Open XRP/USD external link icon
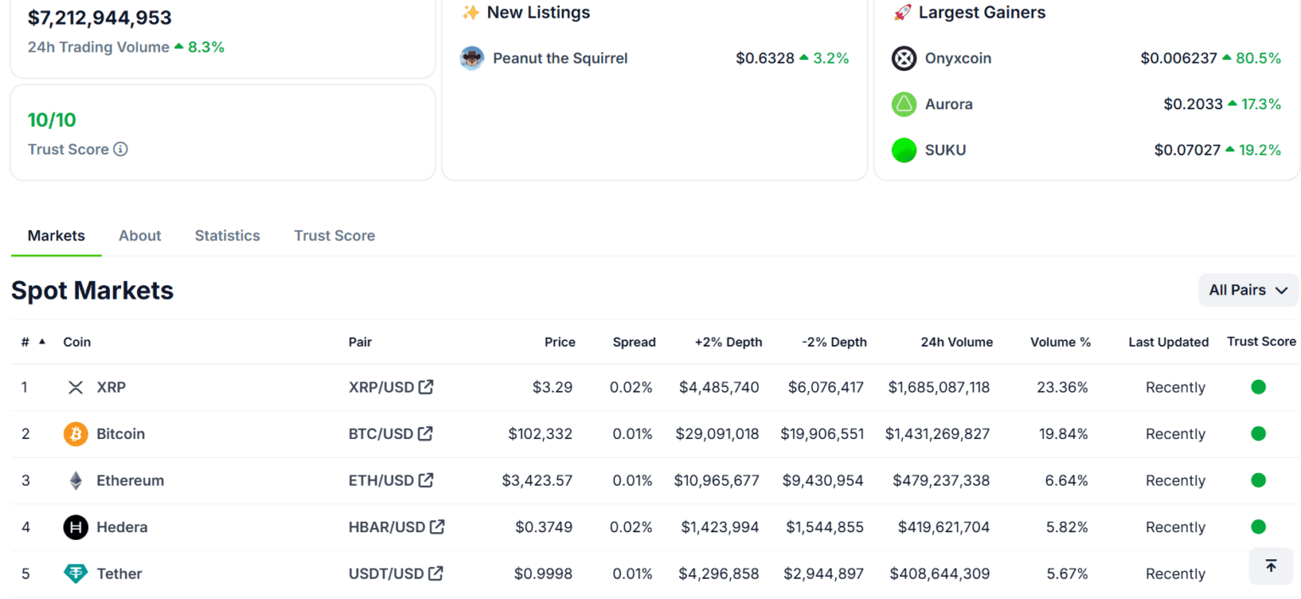The width and height of the screenshot is (1301, 599). point(426,387)
